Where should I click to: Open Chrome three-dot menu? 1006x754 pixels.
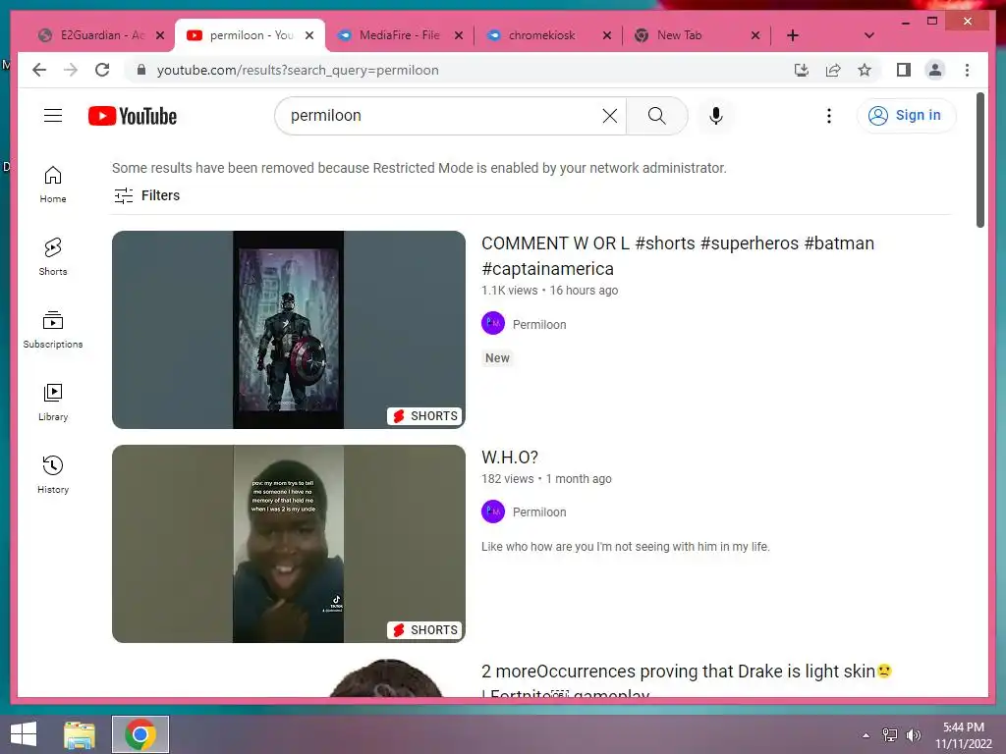[x=967, y=70]
